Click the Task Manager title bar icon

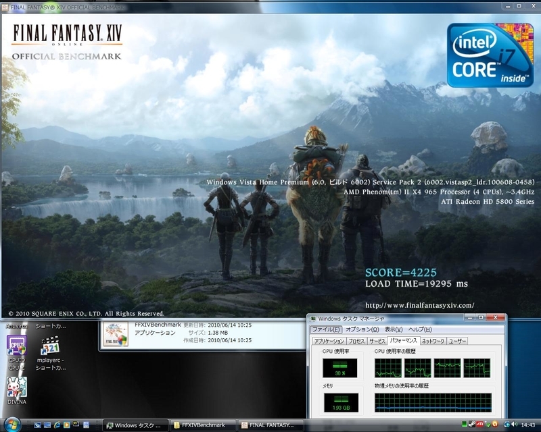313,319
